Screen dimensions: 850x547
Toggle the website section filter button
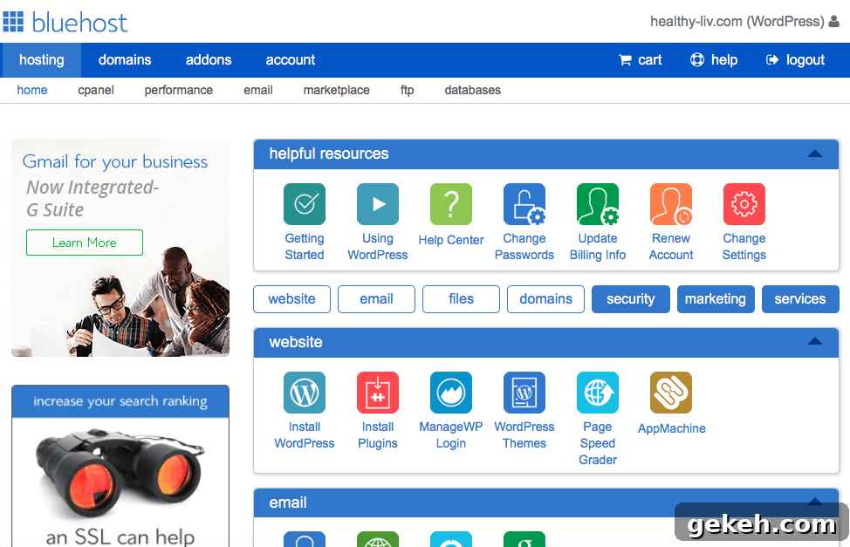click(291, 299)
